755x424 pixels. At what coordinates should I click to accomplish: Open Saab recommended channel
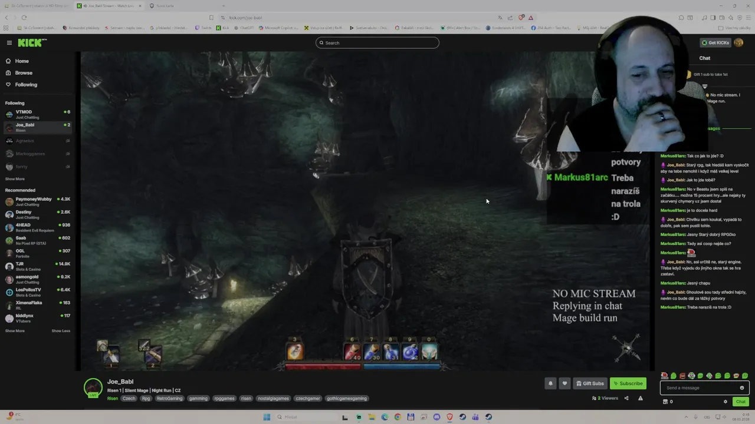38,240
